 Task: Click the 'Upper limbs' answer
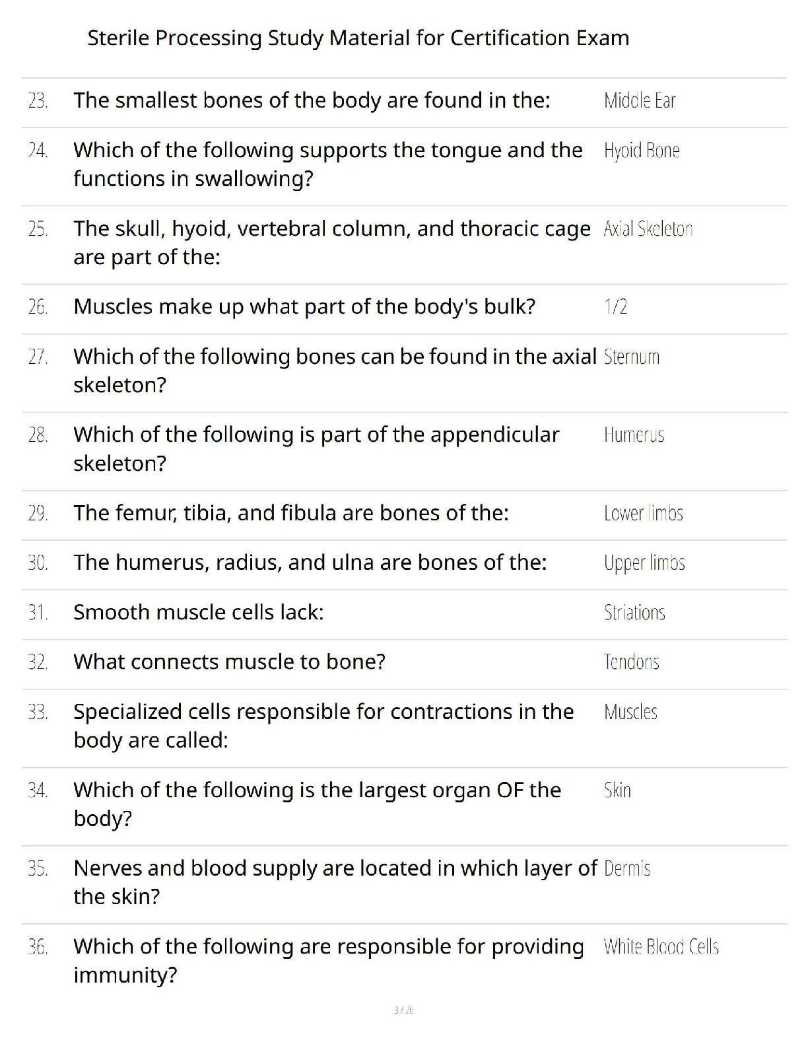point(644,563)
